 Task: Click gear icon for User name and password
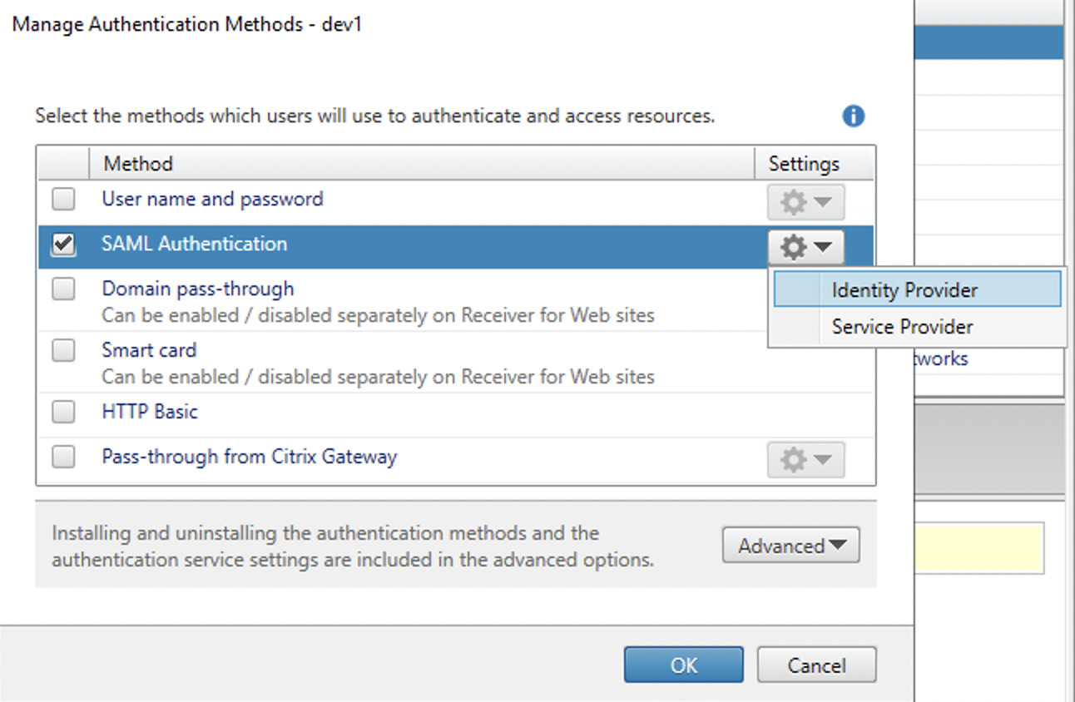[x=795, y=202]
